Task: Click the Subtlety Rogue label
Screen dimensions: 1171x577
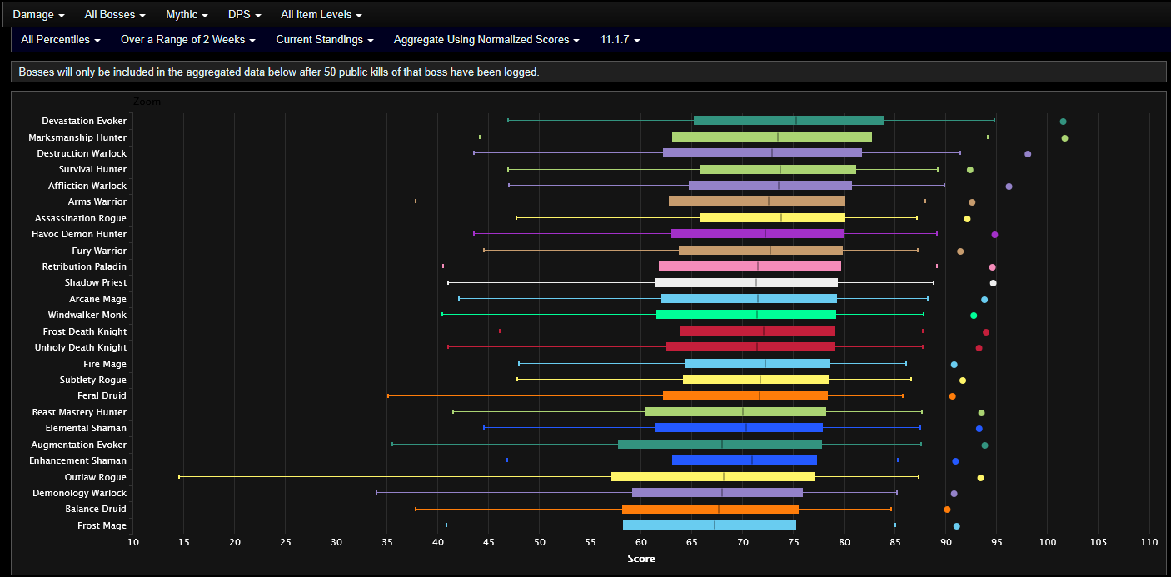Action: point(93,380)
